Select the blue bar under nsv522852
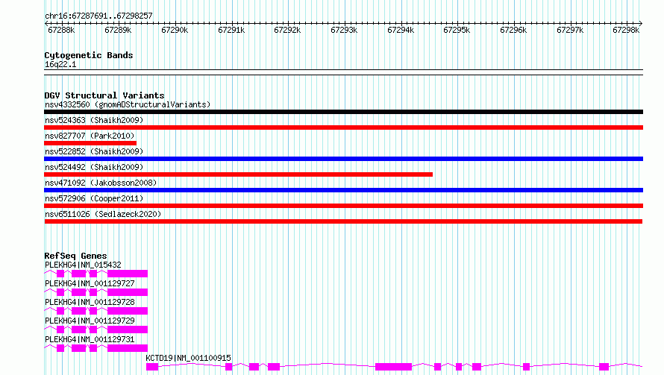The height and width of the screenshot is (375, 664). tap(343, 159)
